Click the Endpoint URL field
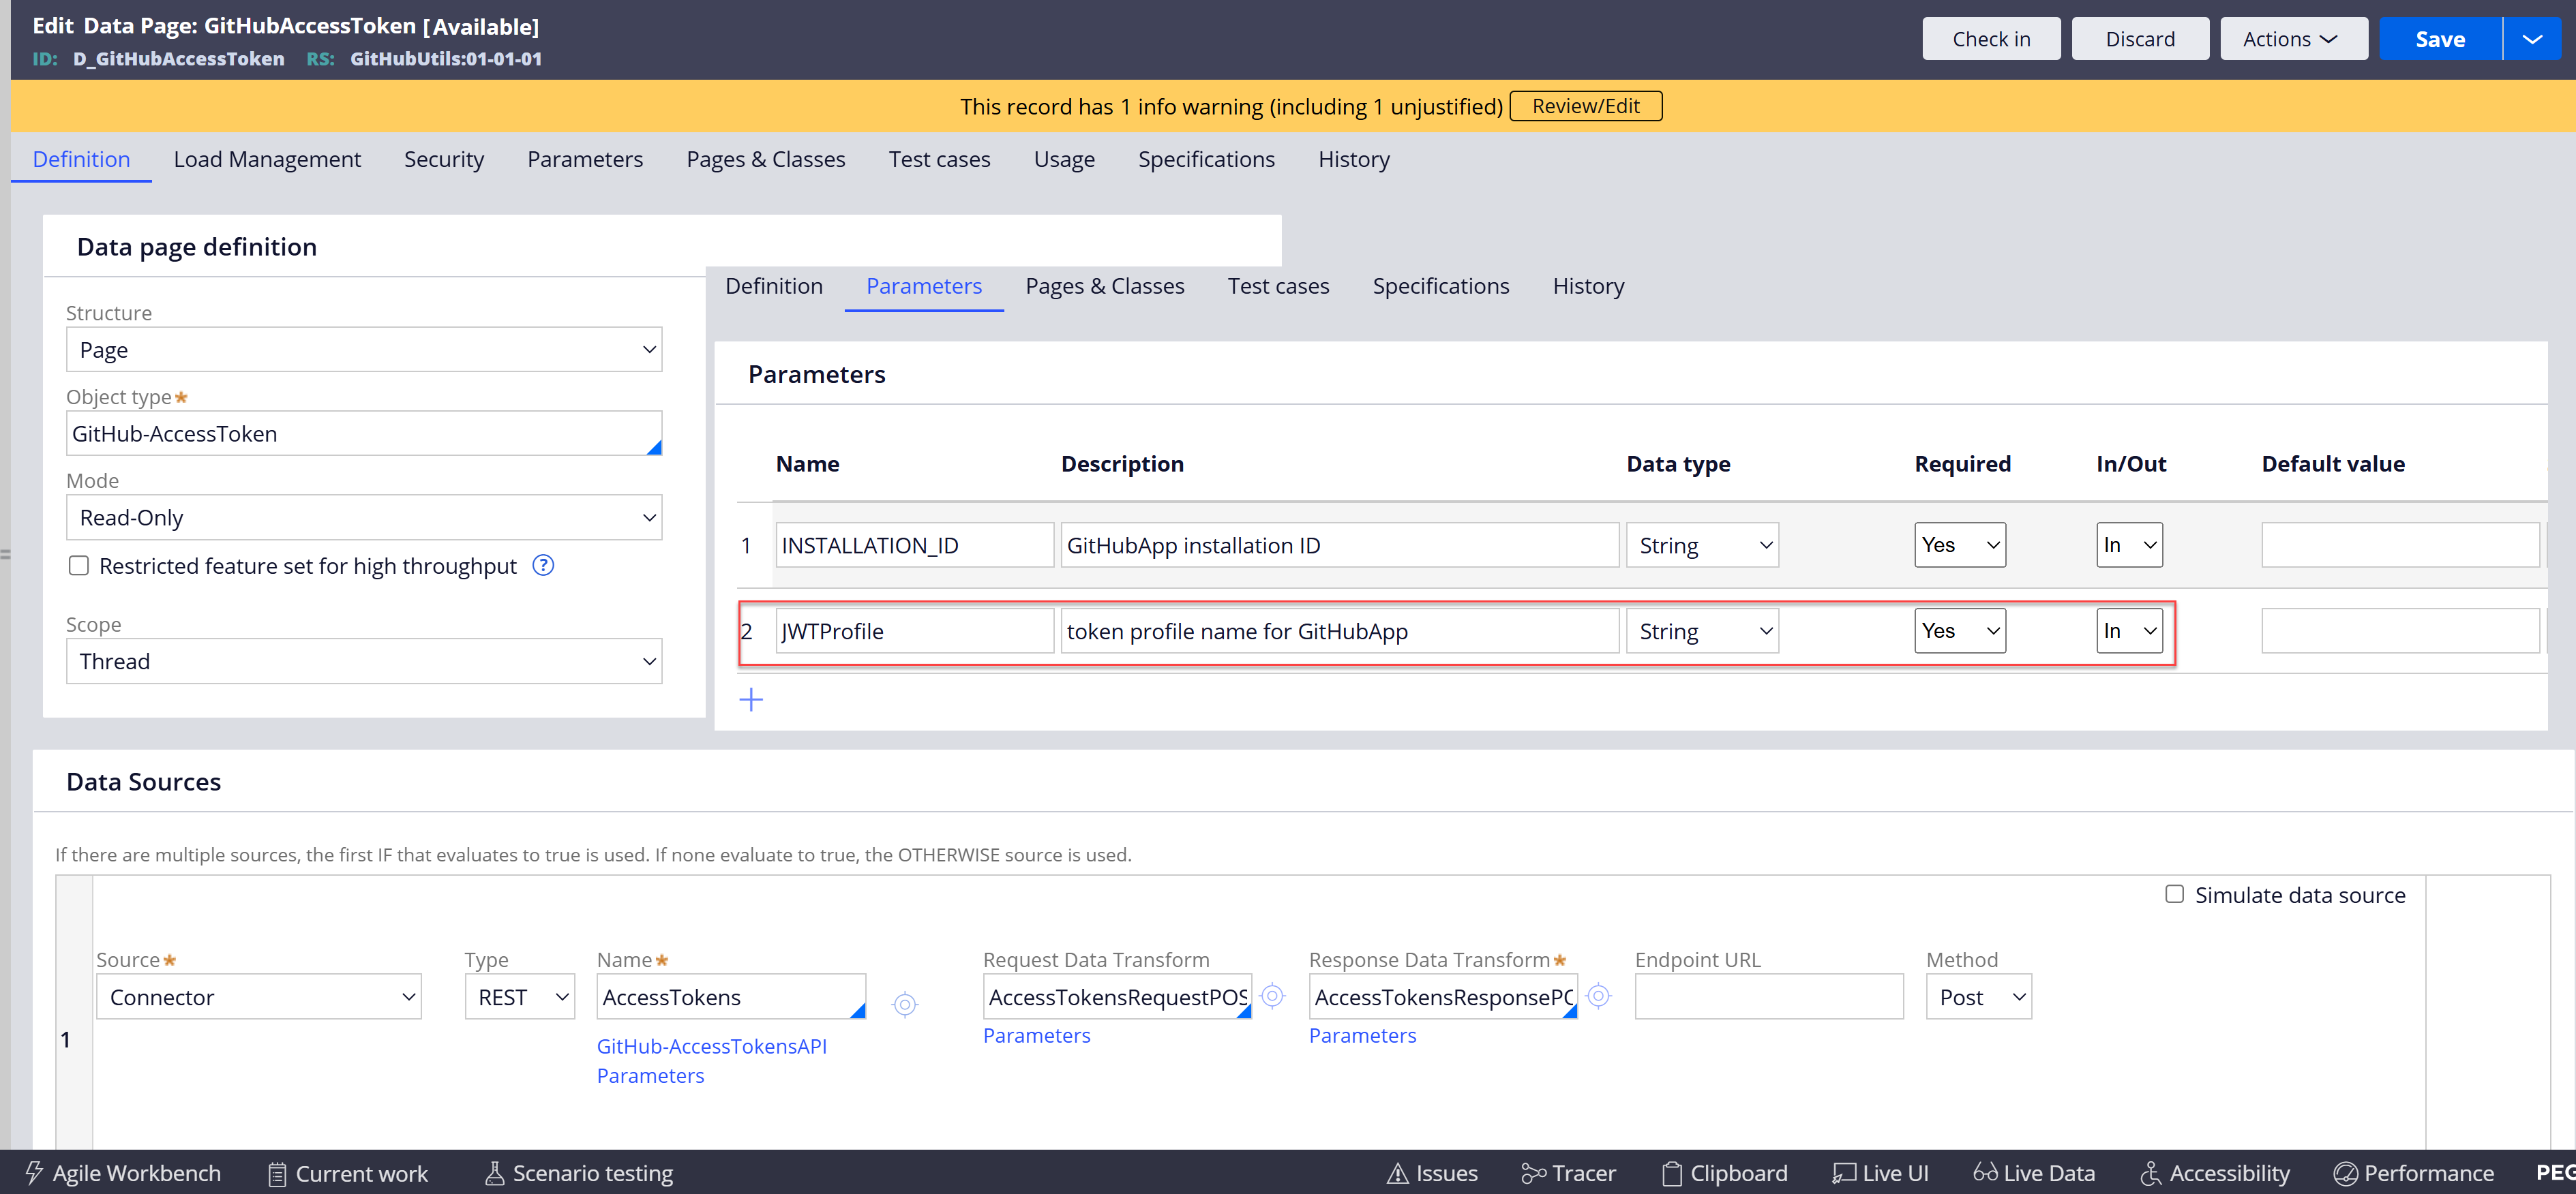 (x=1769, y=997)
